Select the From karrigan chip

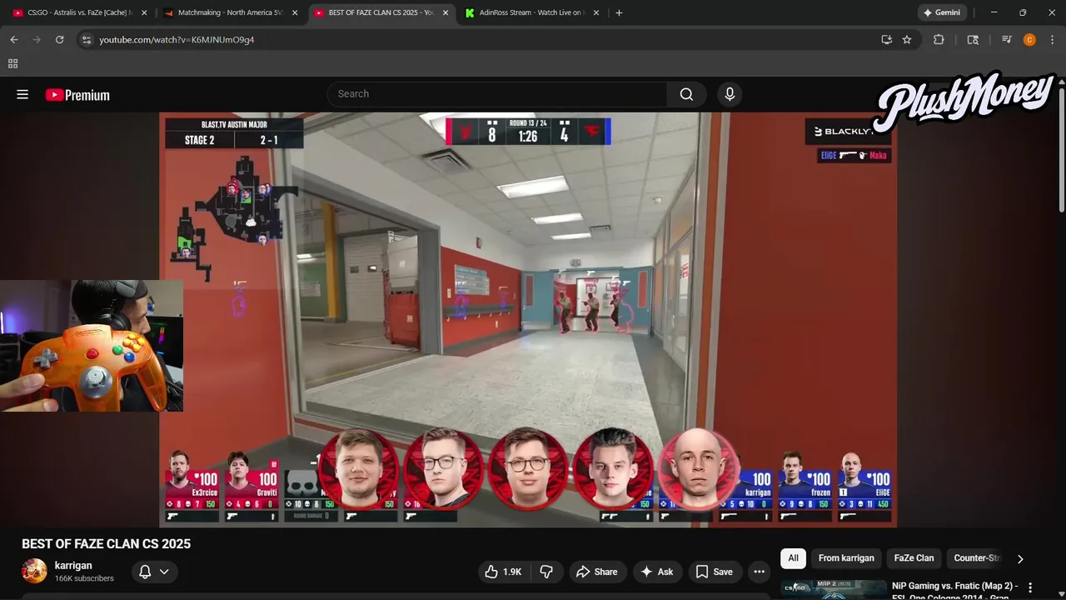(846, 558)
